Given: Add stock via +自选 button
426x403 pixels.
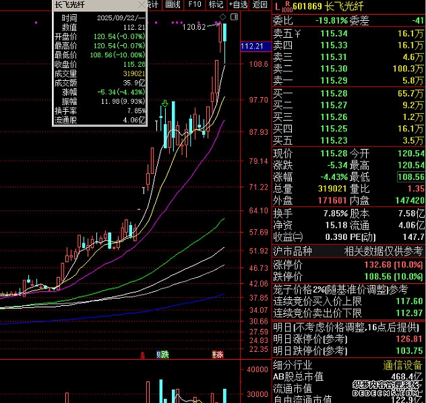Looking at the screenshot, I should pos(238,5).
